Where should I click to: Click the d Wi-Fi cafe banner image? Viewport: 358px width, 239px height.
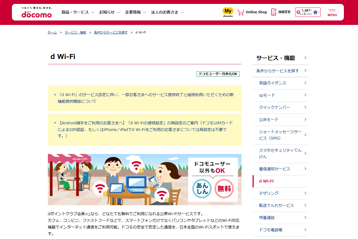click(x=144, y=179)
